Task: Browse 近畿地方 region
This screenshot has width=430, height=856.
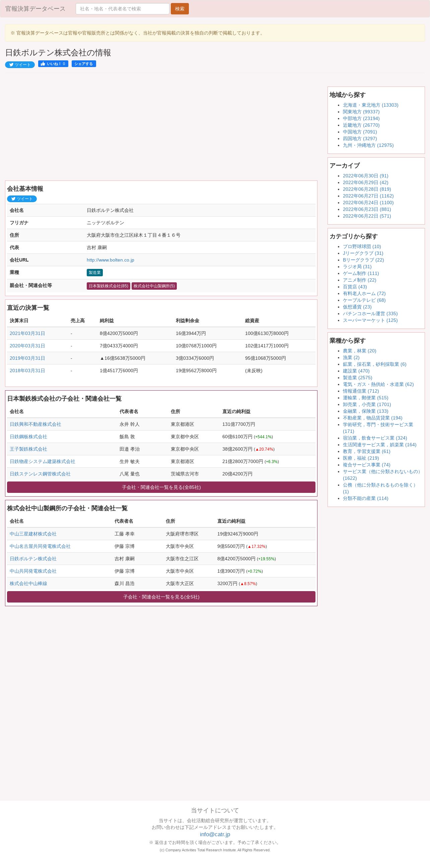Action: click(361, 125)
